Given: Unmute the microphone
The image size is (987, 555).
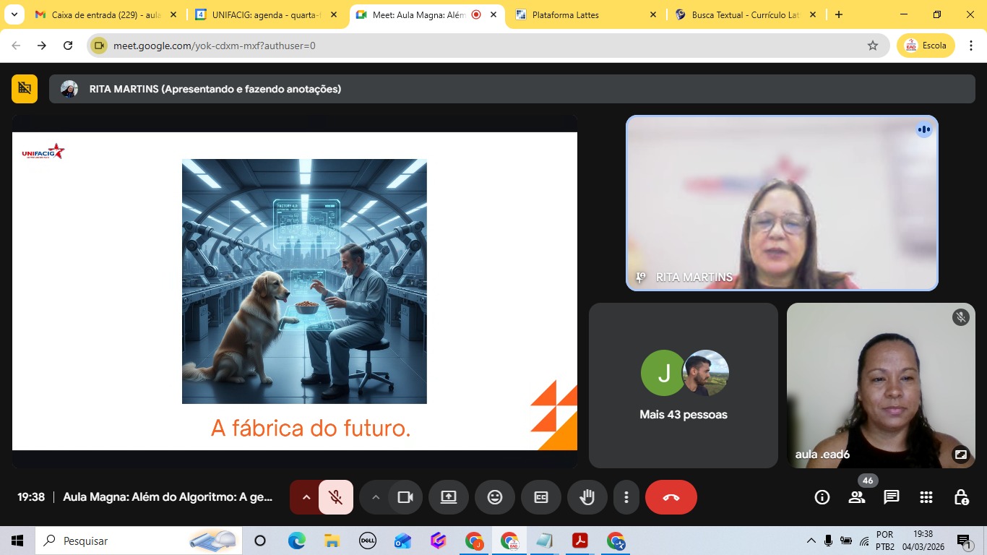Looking at the screenshot, I should [x=335, y=497].
